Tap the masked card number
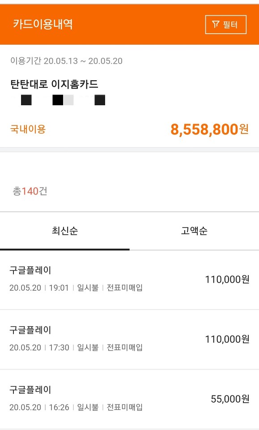 [x=63, y=100]
